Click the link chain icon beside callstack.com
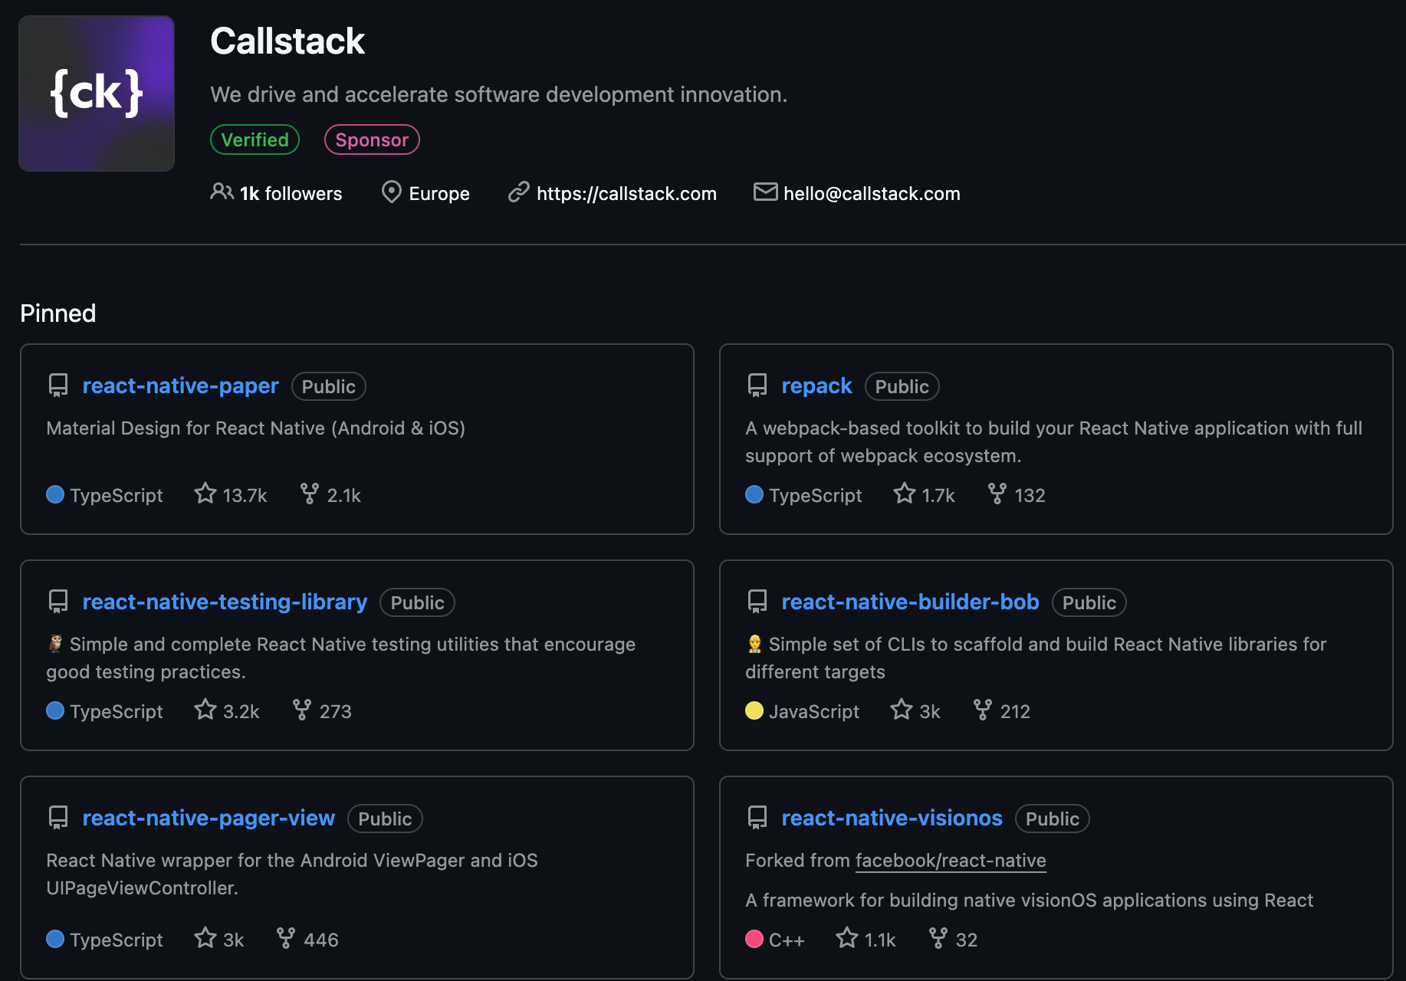The image size is (1406, 981). (x=519, y=192)
